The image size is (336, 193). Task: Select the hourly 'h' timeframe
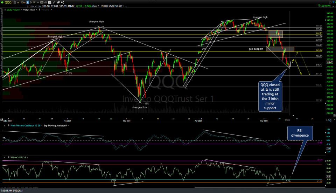pos(28,2)
